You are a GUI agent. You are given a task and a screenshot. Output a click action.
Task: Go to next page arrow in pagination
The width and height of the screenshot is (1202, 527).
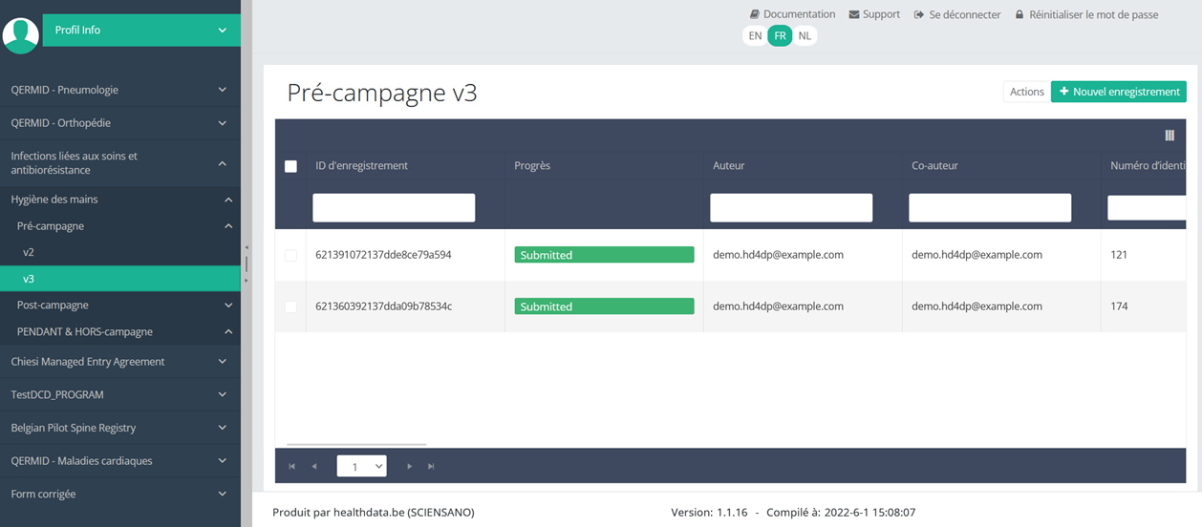[x=410, y=467]
